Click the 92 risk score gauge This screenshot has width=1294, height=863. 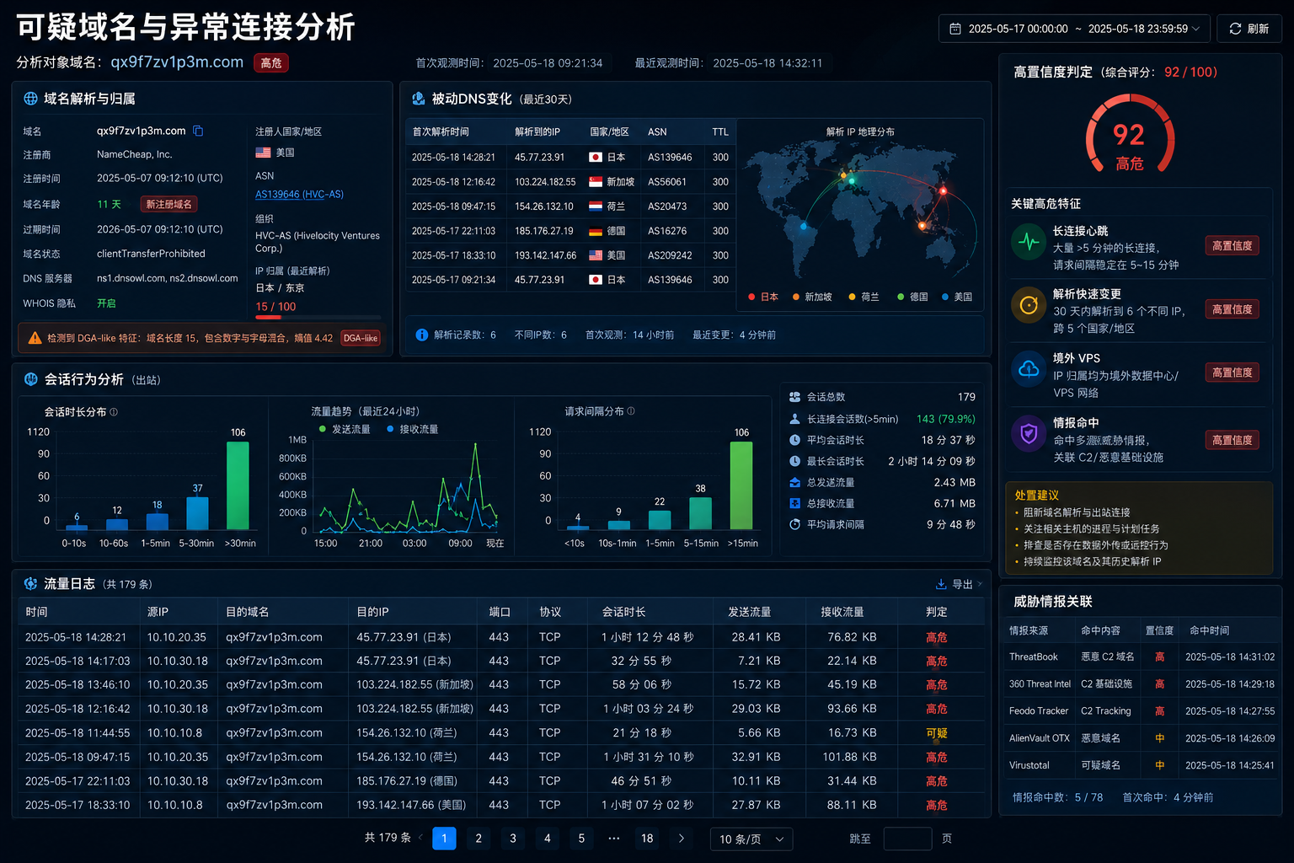point(1129,135)
